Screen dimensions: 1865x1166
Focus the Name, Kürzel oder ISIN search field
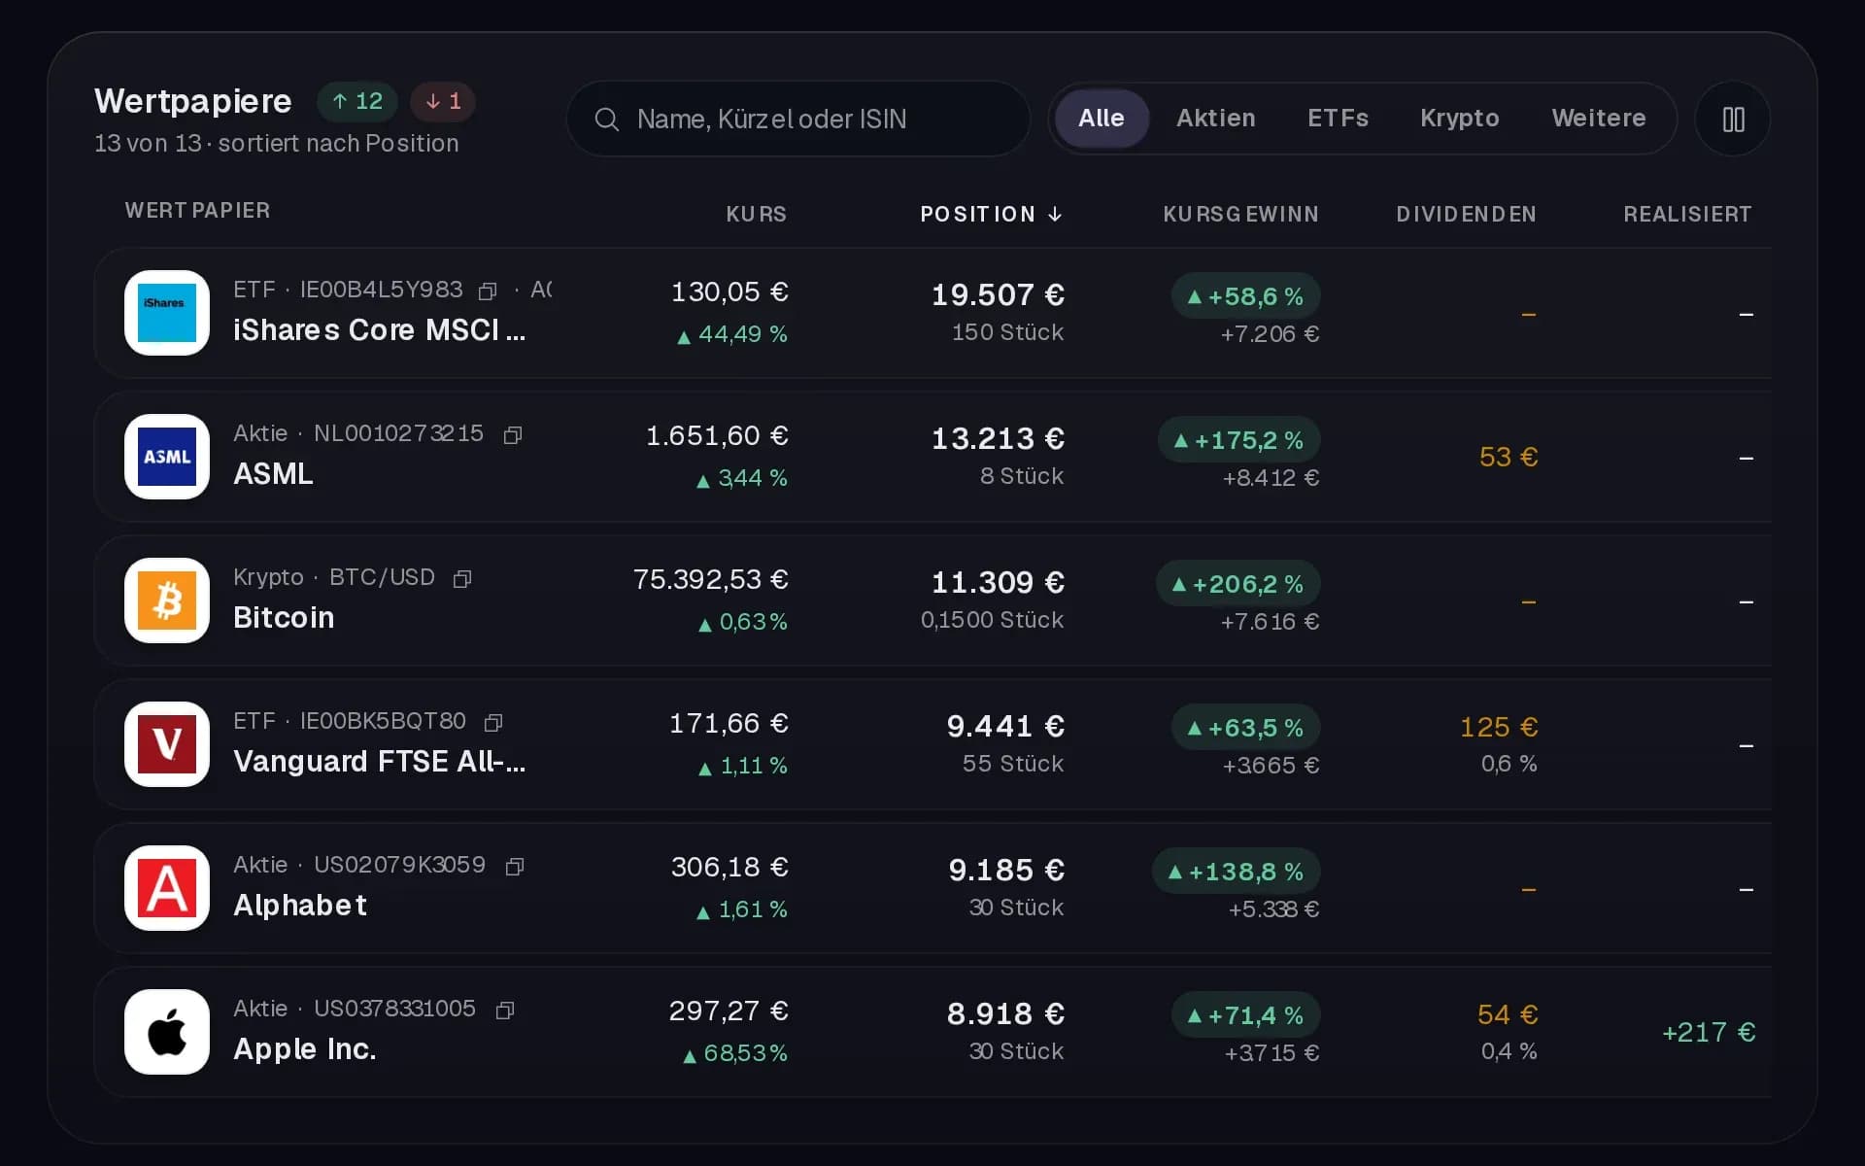pyautogui.click(x=797, y=119)
